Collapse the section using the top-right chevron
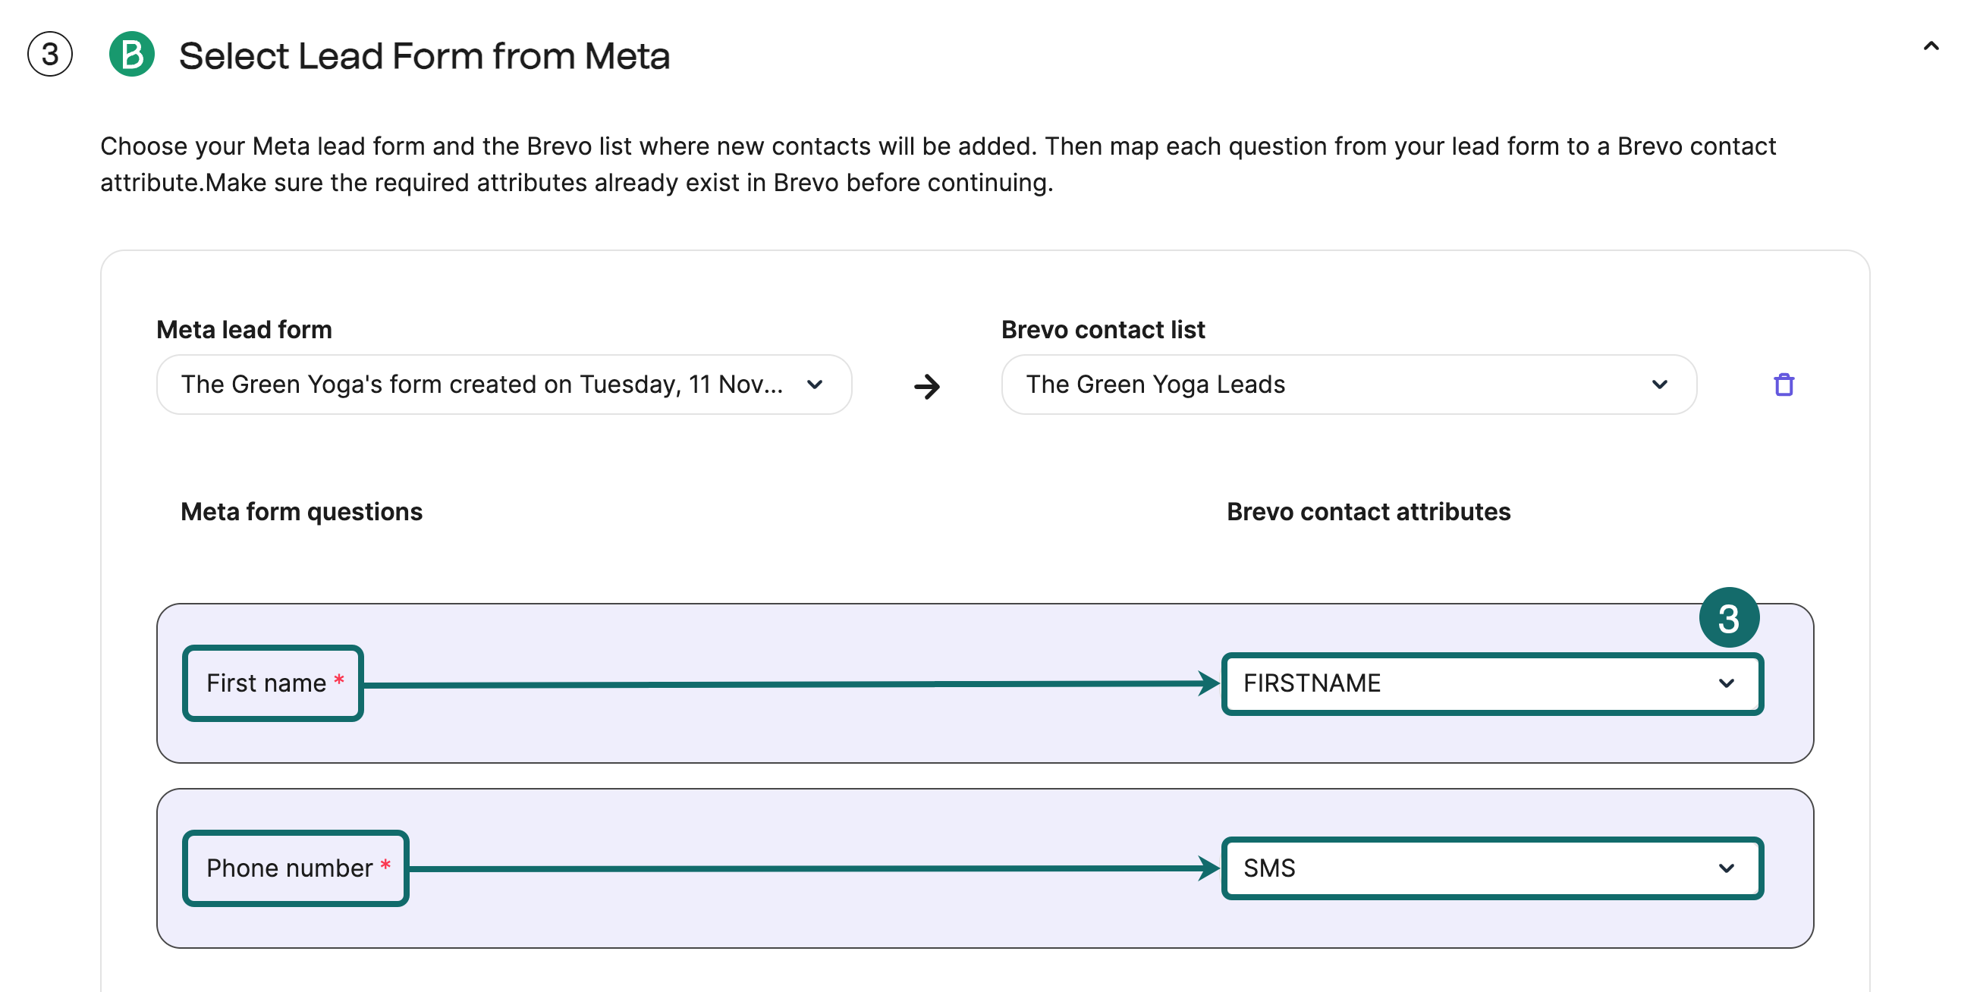 (x=1931, y=46)
